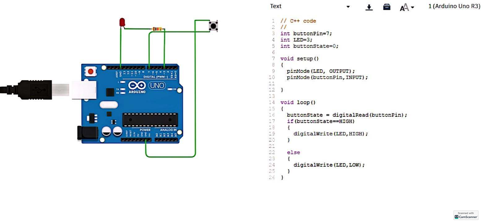
Task: Open the Text code-mode dropdown
Action: point(309,6)
